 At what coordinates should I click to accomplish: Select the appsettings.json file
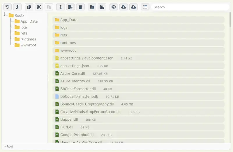[x=75, y=66]
